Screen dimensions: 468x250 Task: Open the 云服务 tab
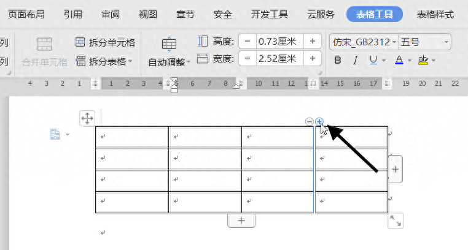pos(321,14)
